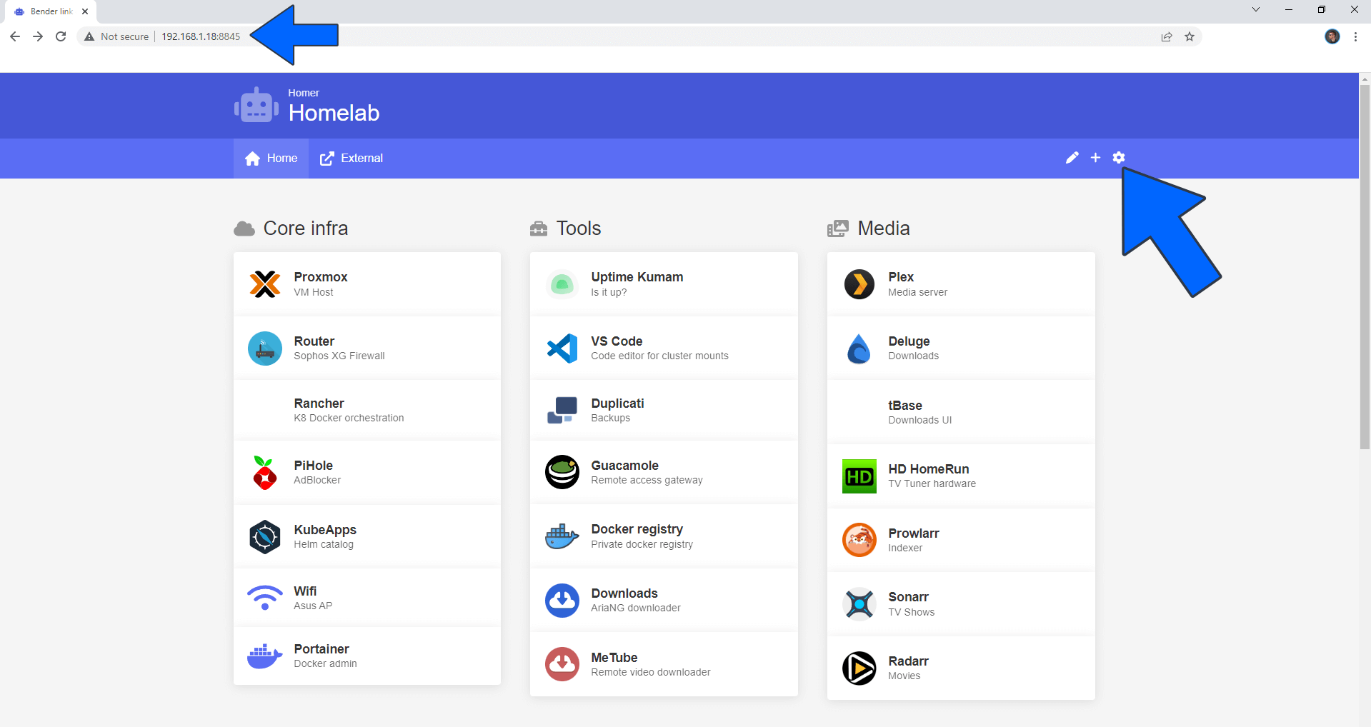Screen dimensions: 1371x727
Task: Click the PiHole raspberry icon
Action: pyautogui.click(x=265, y=473)
